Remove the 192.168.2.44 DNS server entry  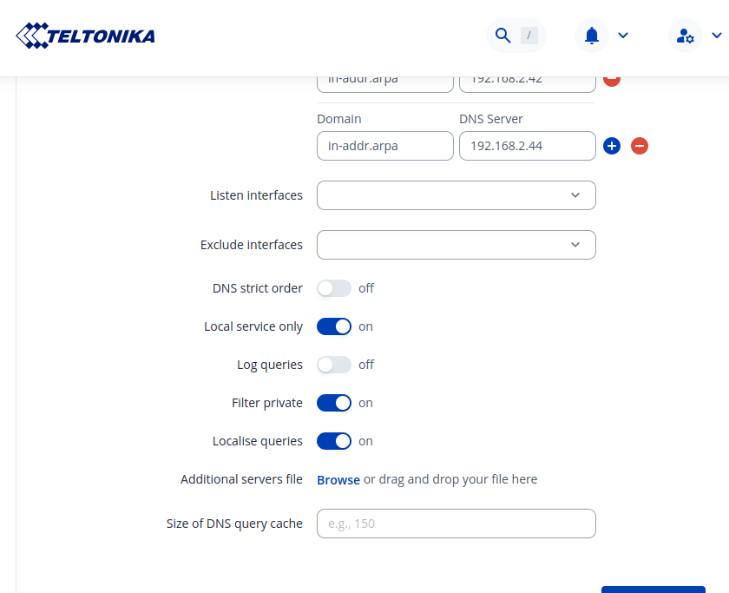point(640,146)
